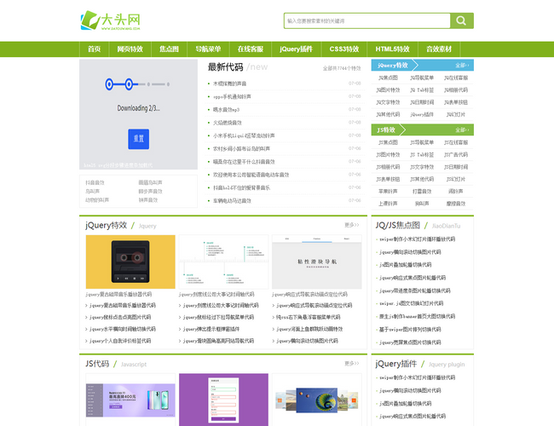The image size is (554, 426).
Task: Click the blue 重置 button in banner
Action: 138,139
